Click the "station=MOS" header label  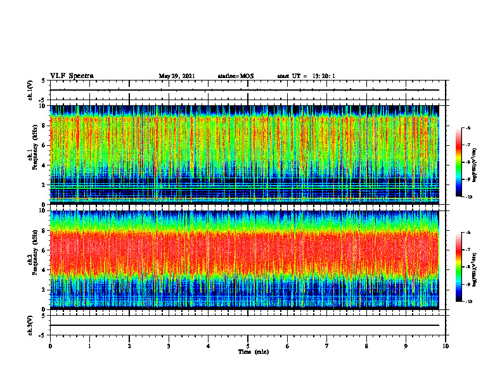click(236, 76)
